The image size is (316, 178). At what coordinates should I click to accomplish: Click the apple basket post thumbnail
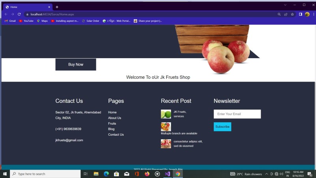click(x=166, y=144)
